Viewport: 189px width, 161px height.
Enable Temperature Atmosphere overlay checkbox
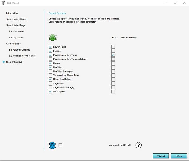(x=50, y=75)
